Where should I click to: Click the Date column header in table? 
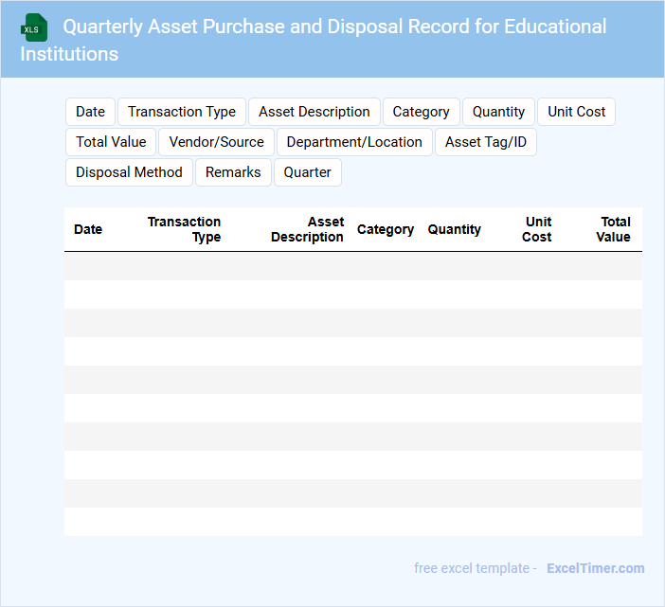coord(88,229)
